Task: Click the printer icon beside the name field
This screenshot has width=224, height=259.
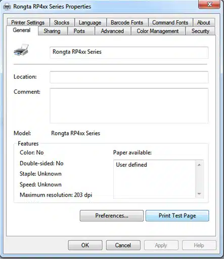Action: click(x=21, y=50)
